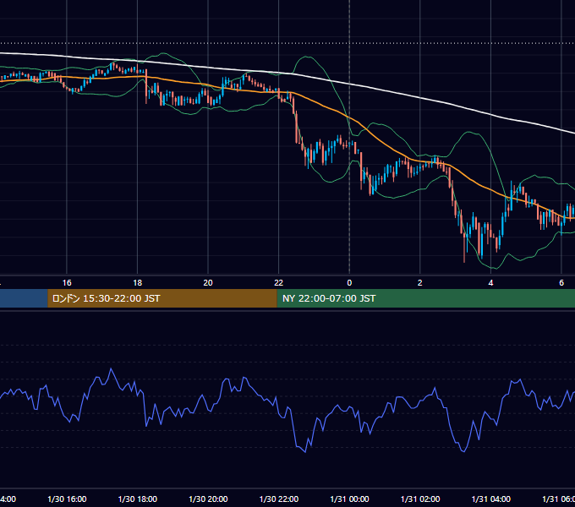Click the 22 hour label on the time axis
This screenshot has width=575, height=507.
click(x=279, y=283)
